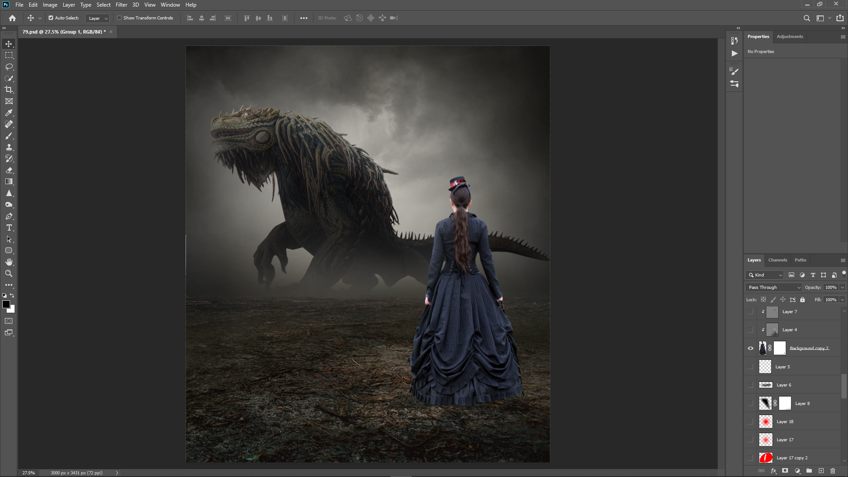Screen dimensions: 848x477
Task: Select the Crop tool
Action: pos(9,90)
